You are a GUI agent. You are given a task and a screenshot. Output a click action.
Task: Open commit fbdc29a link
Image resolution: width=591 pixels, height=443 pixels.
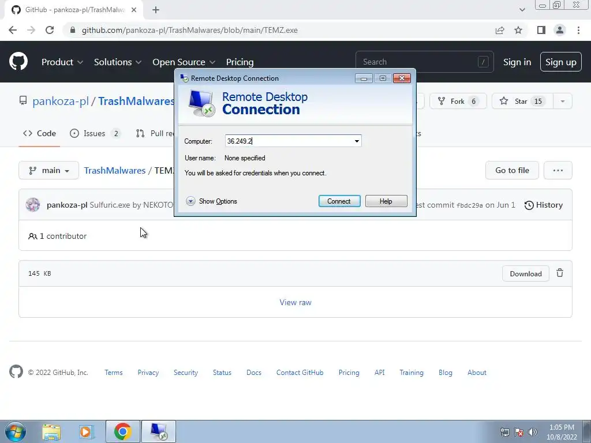[469, 205]
